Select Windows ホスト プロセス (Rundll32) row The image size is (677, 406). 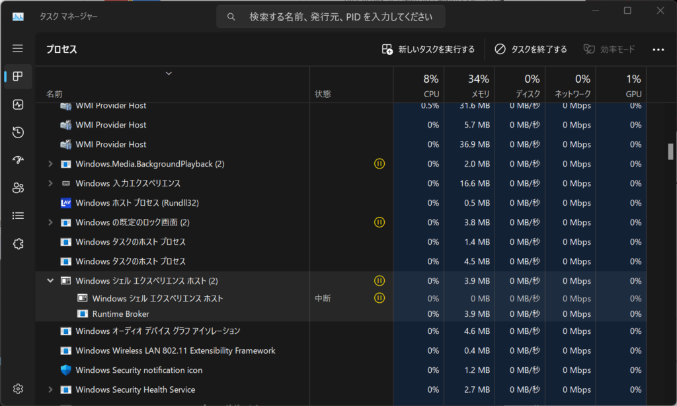[x=340, y=203]
